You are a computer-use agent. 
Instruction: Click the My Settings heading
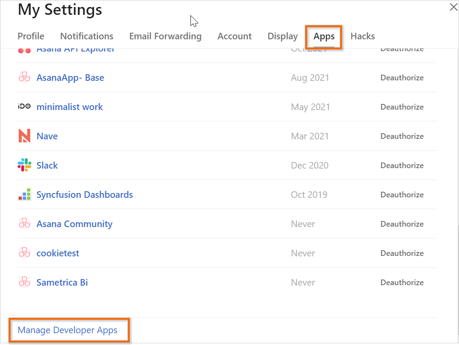[60, 10]
